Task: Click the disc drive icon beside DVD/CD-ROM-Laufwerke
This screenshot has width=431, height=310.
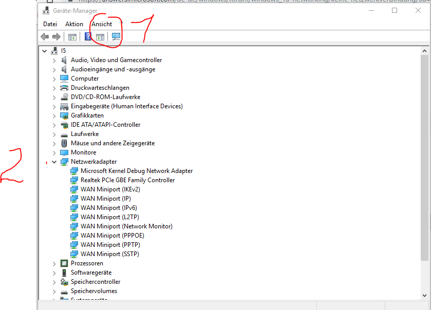Action: click(64, 97)
